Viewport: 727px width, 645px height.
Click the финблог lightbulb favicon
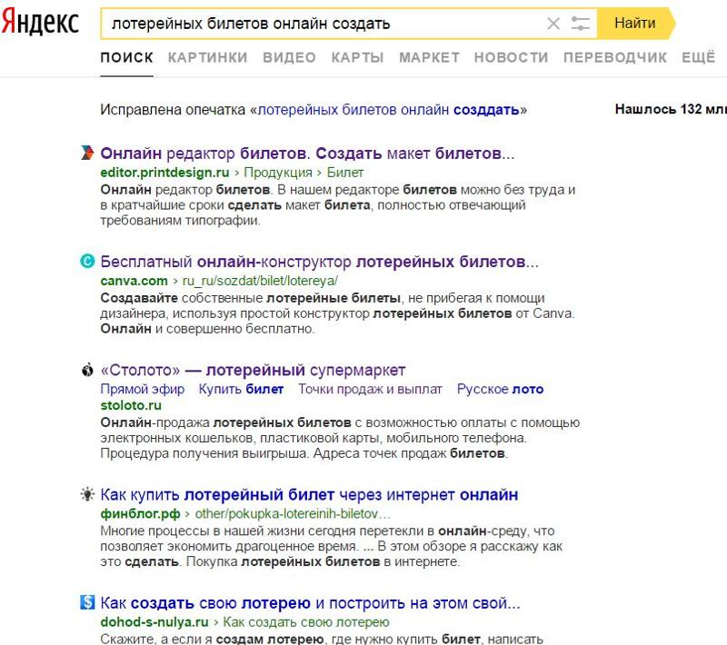(x=87, y=494)
